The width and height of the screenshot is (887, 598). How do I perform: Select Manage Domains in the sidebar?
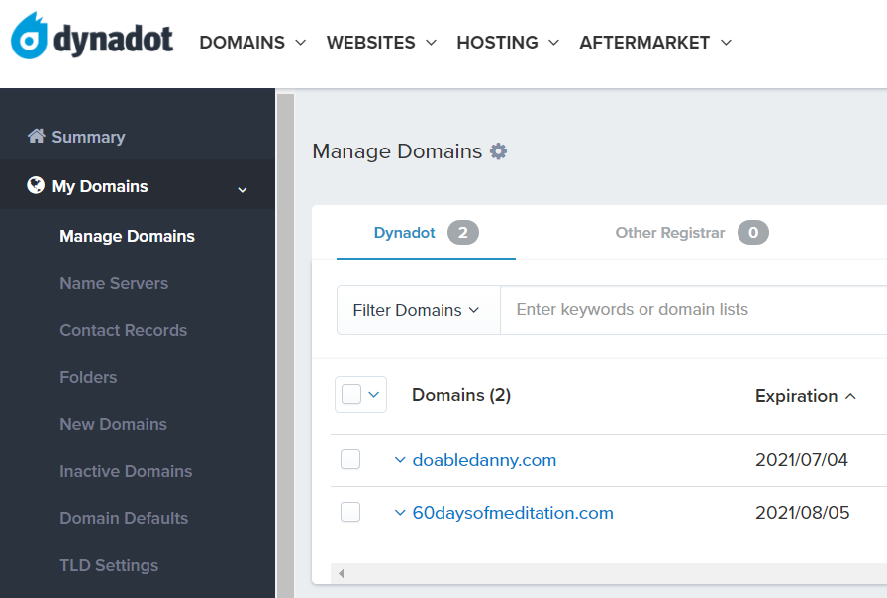pos(127,236)
